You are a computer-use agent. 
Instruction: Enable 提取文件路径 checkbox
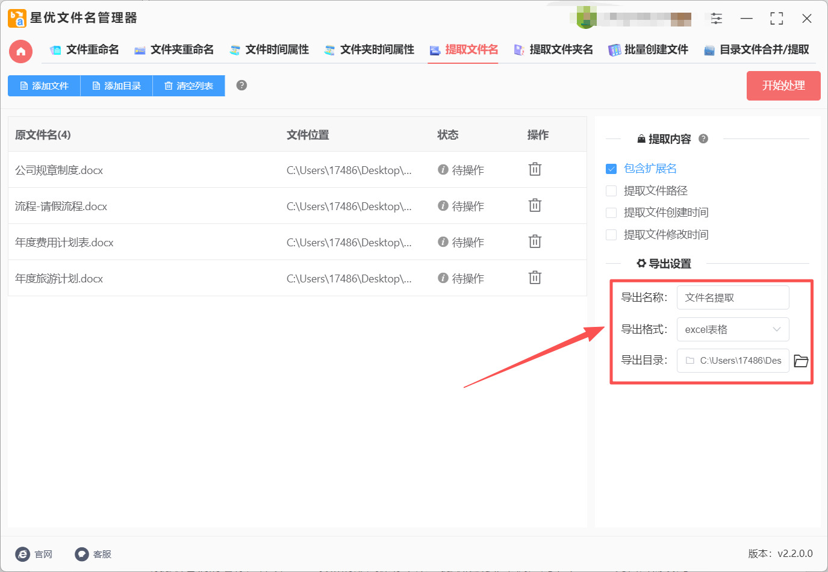pyautogui.click(x=611, y=191)
